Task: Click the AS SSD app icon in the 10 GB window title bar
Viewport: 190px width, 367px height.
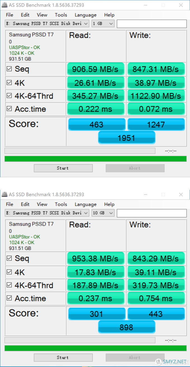Action: 4,195
